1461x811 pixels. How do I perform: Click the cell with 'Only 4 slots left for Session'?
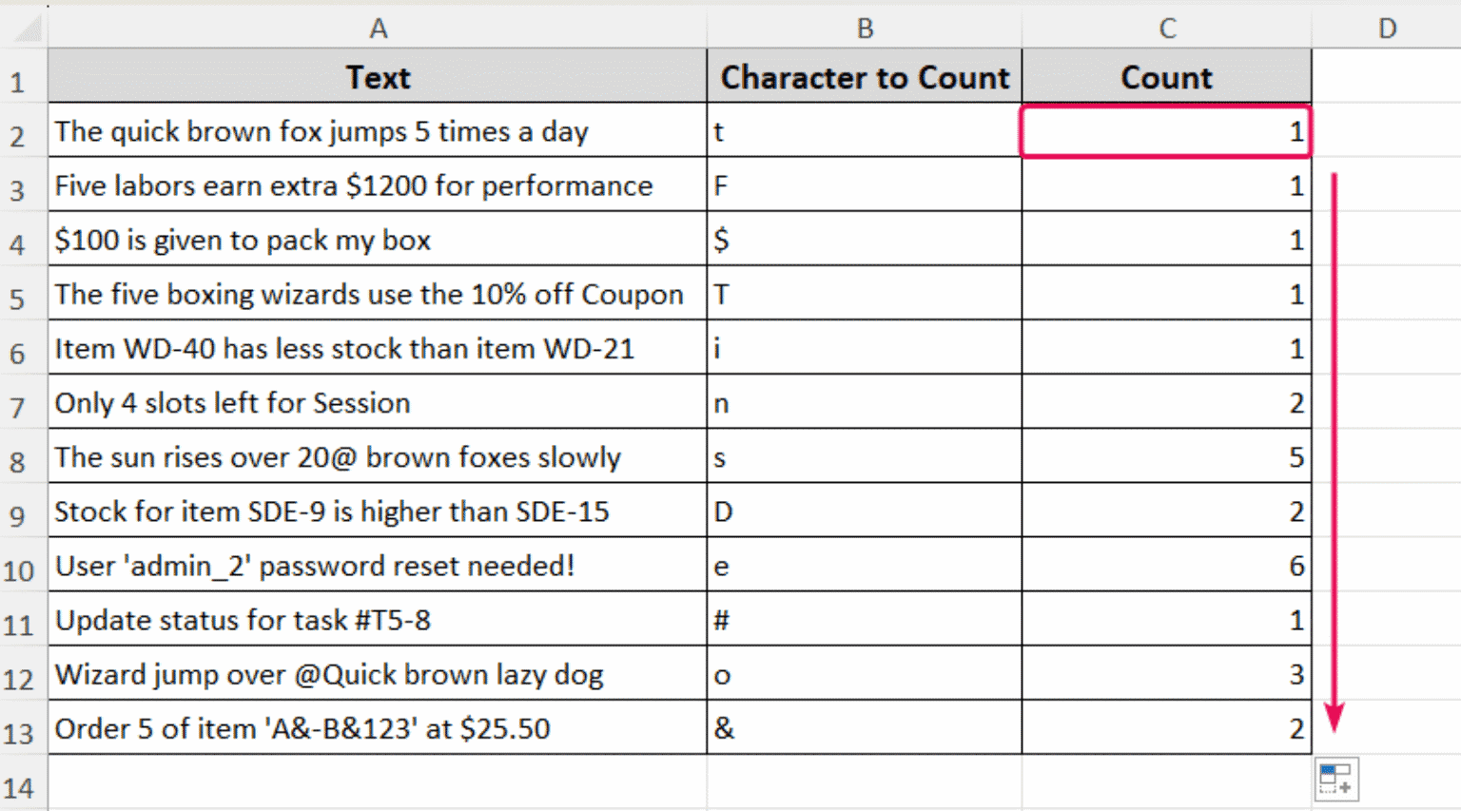coord(378,403)
